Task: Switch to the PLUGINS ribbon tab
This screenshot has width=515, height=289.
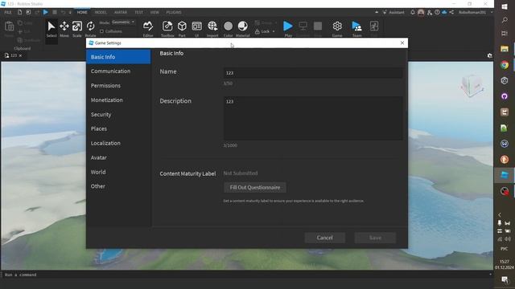Action: point(174,12)
